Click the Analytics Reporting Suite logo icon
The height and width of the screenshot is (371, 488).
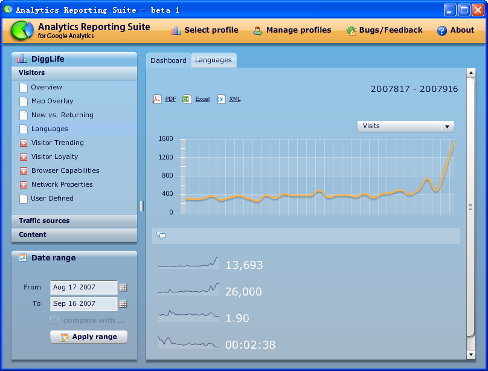click(22, 30)
